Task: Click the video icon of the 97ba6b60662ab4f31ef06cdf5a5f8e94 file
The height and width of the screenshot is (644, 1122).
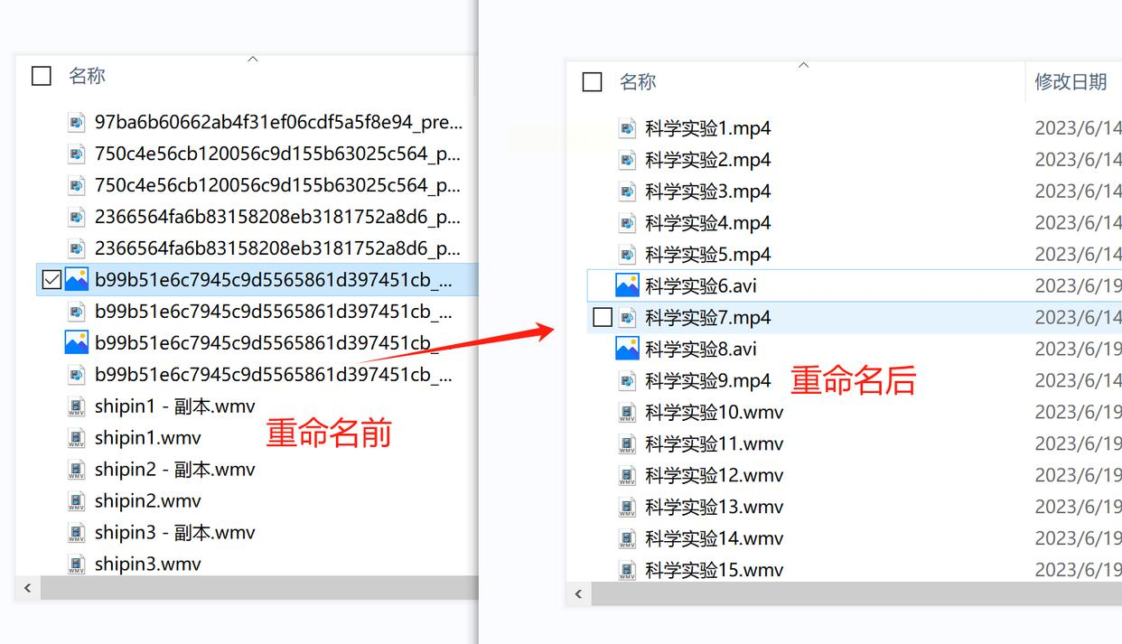Action: (x=77, y=122)
